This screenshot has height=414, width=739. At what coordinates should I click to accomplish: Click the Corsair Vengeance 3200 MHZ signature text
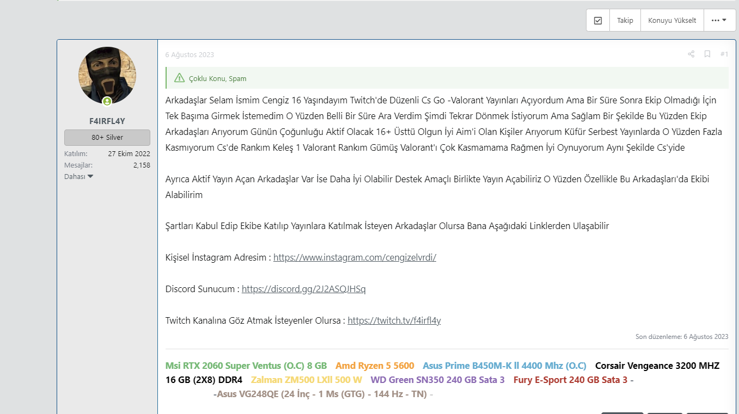pos(657,366)
